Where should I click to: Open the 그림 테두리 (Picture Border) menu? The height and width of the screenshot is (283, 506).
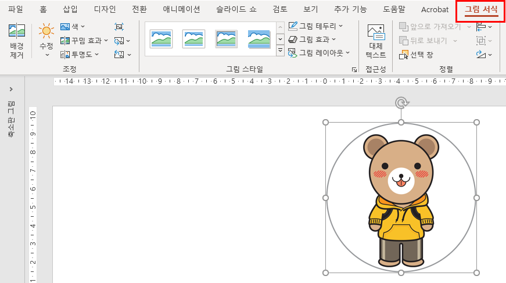click(x=316, y=26)
